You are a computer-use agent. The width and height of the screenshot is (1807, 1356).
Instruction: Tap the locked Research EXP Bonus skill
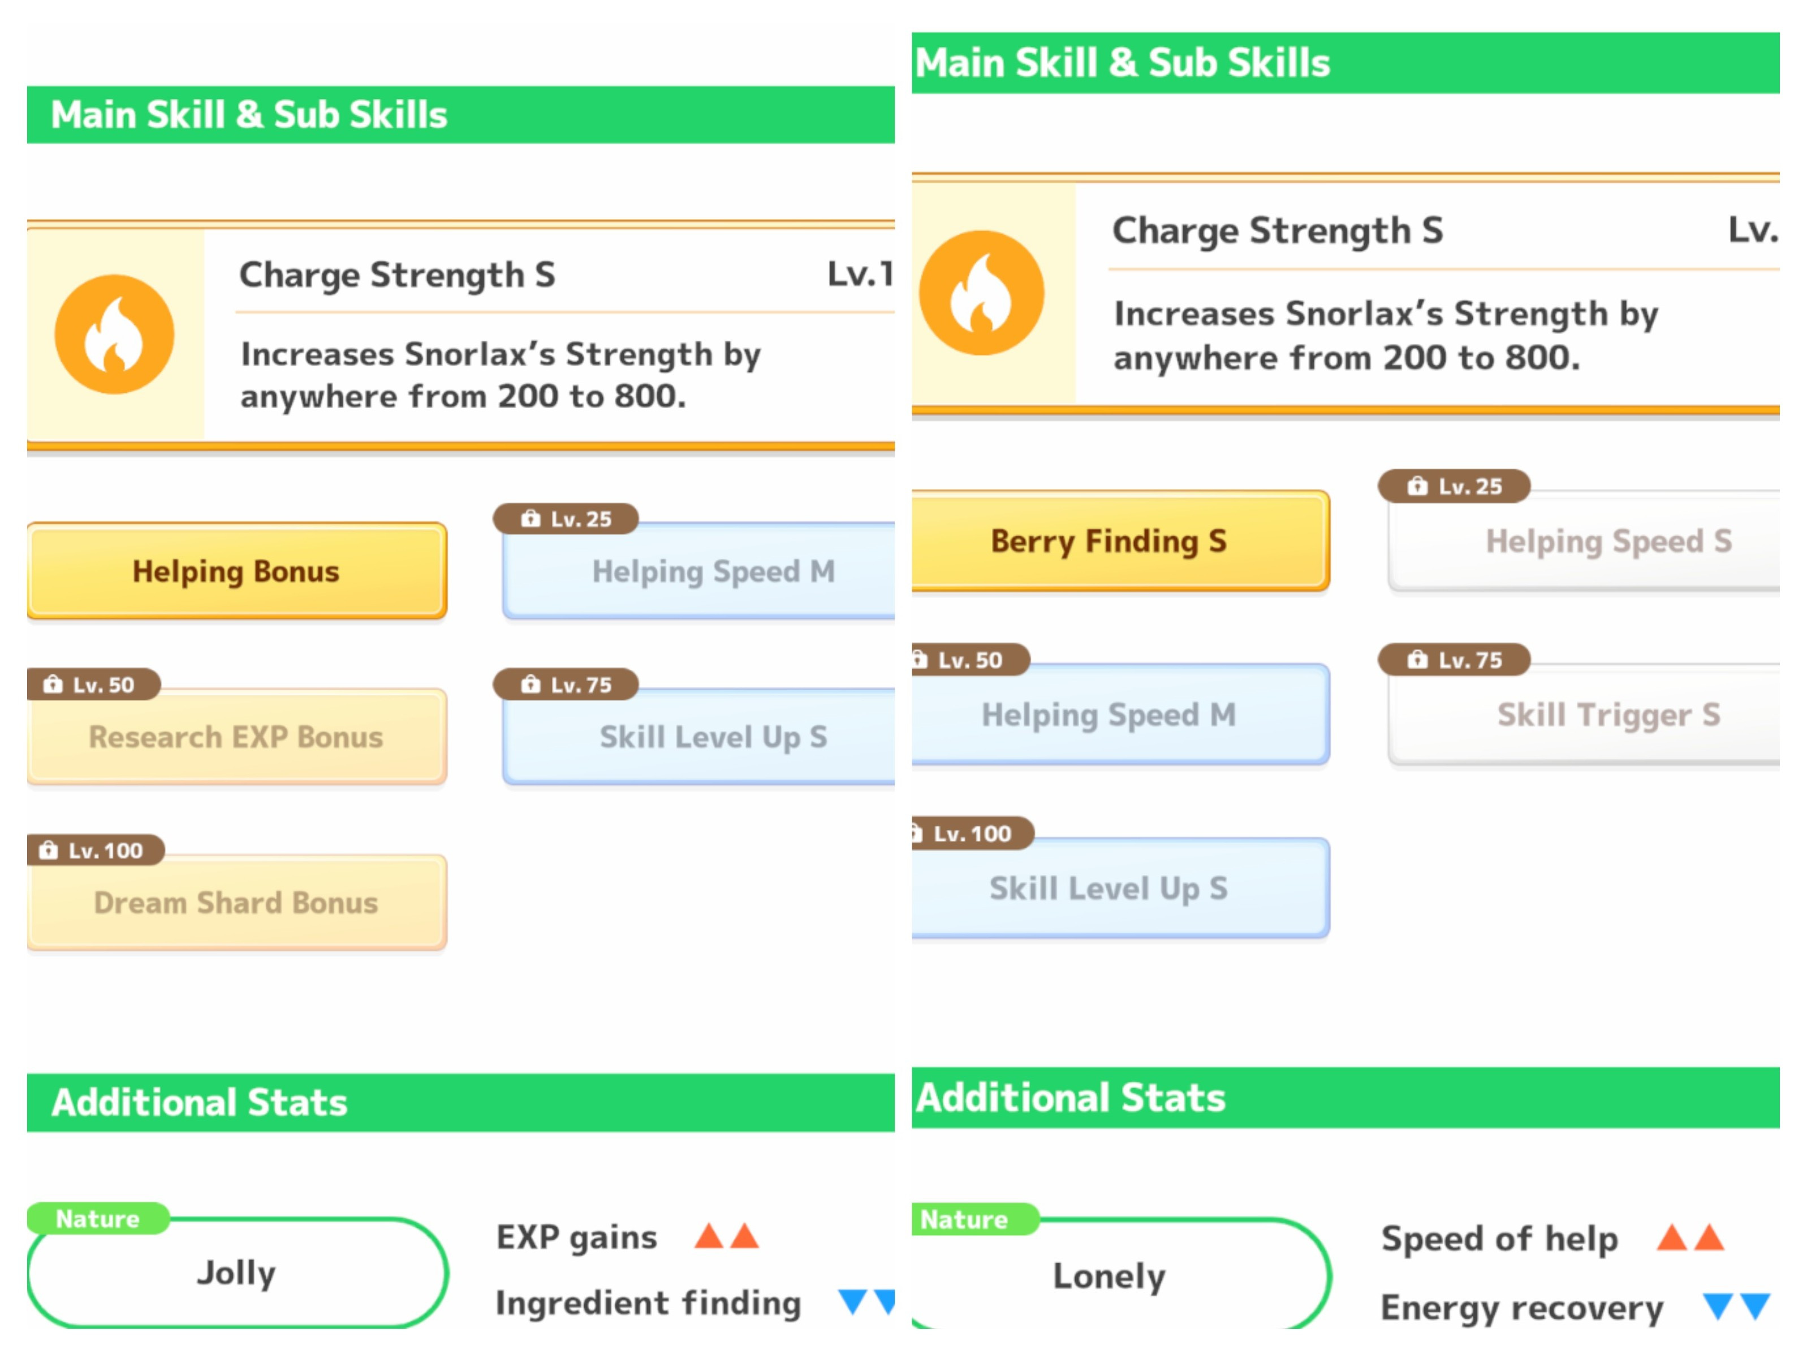237,737
